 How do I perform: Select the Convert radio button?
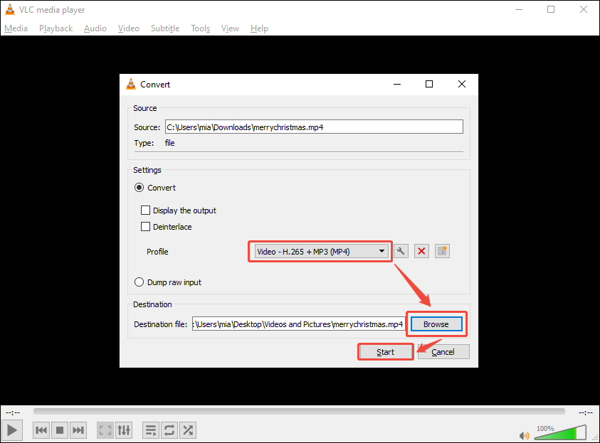140,188
